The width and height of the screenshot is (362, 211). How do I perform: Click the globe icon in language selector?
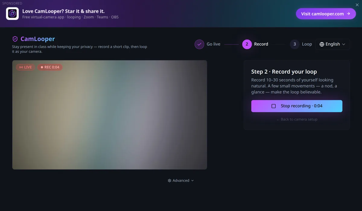pyautogui.click(x=322, y=44)
